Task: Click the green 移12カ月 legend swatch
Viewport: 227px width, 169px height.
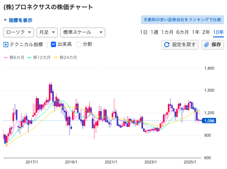Action: pos(29,58)
